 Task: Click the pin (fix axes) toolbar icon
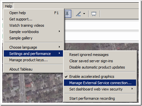pyautogui.click(x=67, y=14)
